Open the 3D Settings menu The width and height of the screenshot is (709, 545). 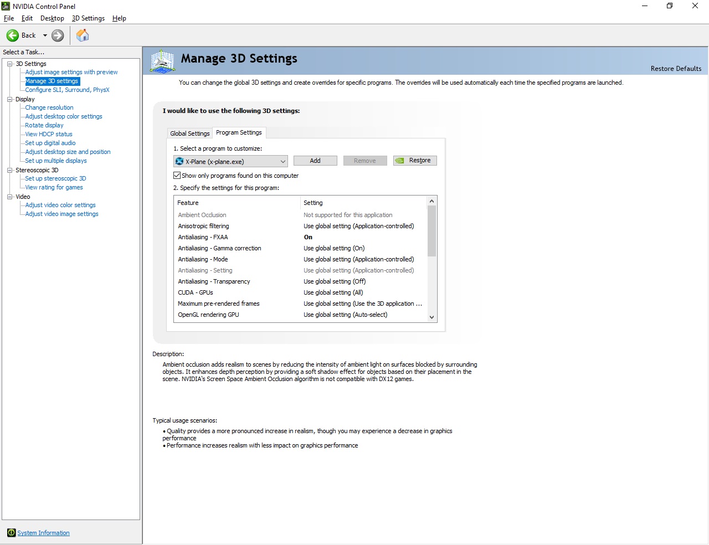[x=88, y=18]
